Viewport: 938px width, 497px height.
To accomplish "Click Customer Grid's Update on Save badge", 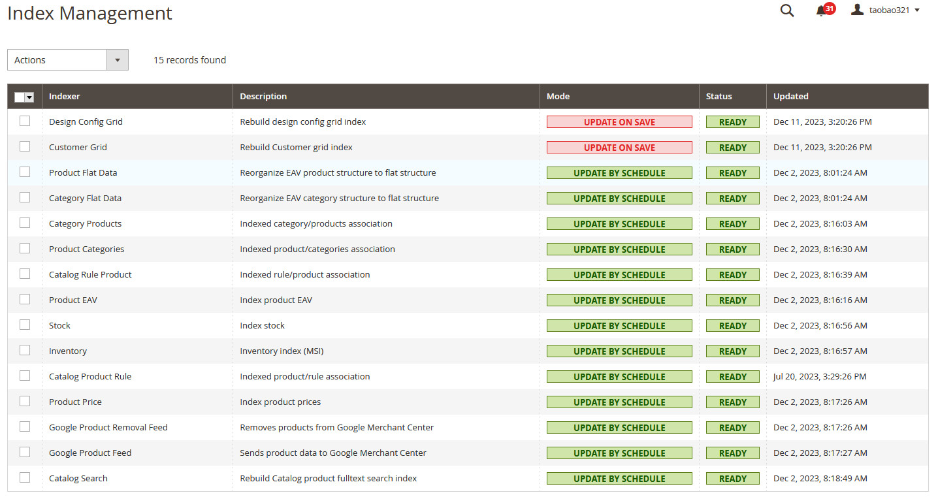I will pyautogui.click(x=619, y=148).
